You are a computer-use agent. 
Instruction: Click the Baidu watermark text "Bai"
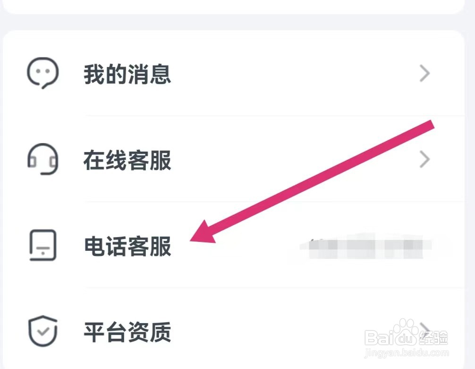click(x=379, y=337)
